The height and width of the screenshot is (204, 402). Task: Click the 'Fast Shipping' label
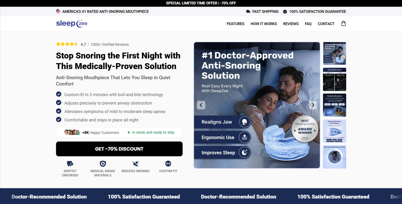coord(265,12)
